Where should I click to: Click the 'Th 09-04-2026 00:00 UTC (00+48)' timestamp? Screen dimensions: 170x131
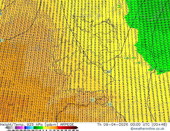(x=132, y=124)
